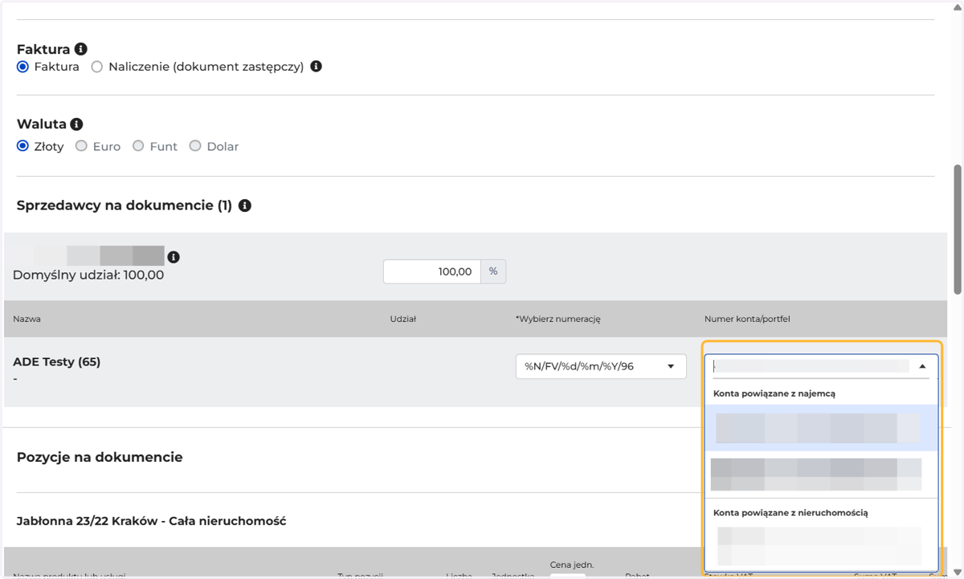This screenshot has width=964, height=579.
Task: Click the page vertical scrollbar thumb
Action: click(958, 230)
